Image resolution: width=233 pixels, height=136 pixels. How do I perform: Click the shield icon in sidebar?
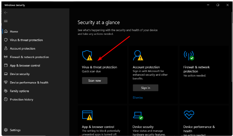(x=6, y=40)
